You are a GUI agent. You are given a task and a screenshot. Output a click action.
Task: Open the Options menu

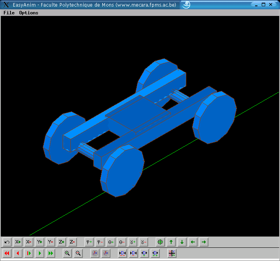(x=29, y=13)
